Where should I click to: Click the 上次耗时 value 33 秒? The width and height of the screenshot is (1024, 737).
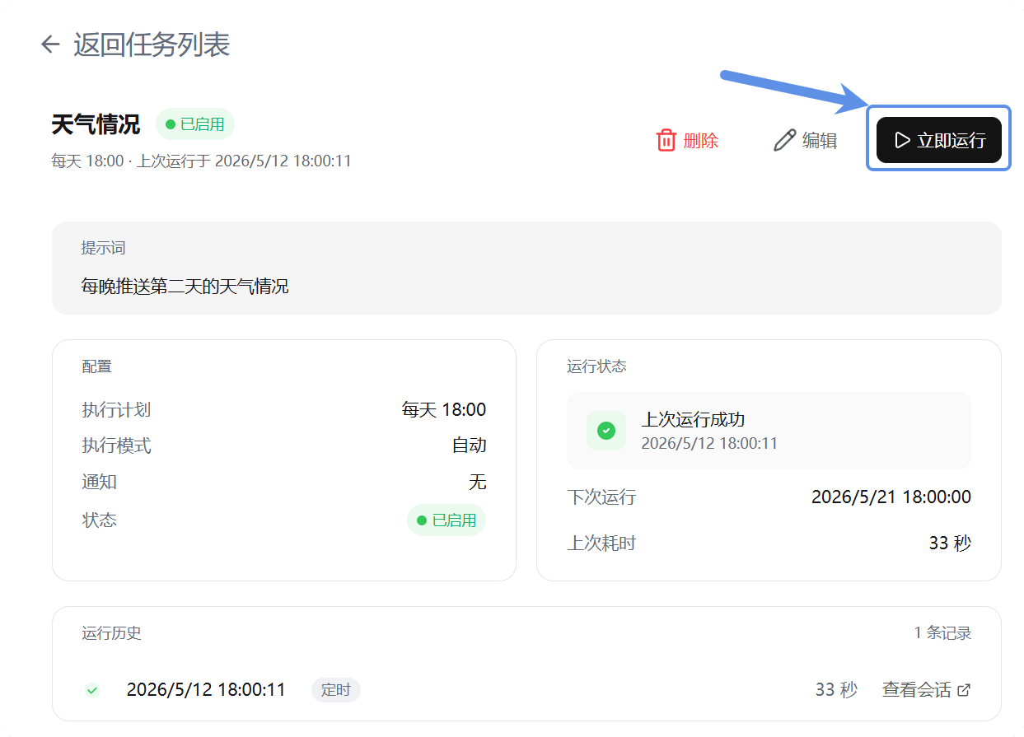(x=950, y=543)
